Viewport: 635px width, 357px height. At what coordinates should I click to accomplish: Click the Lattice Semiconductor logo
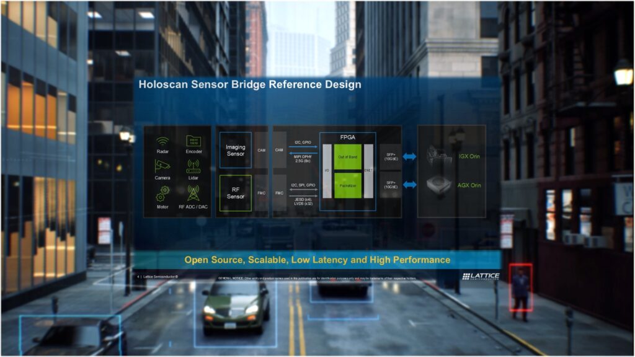481,276
